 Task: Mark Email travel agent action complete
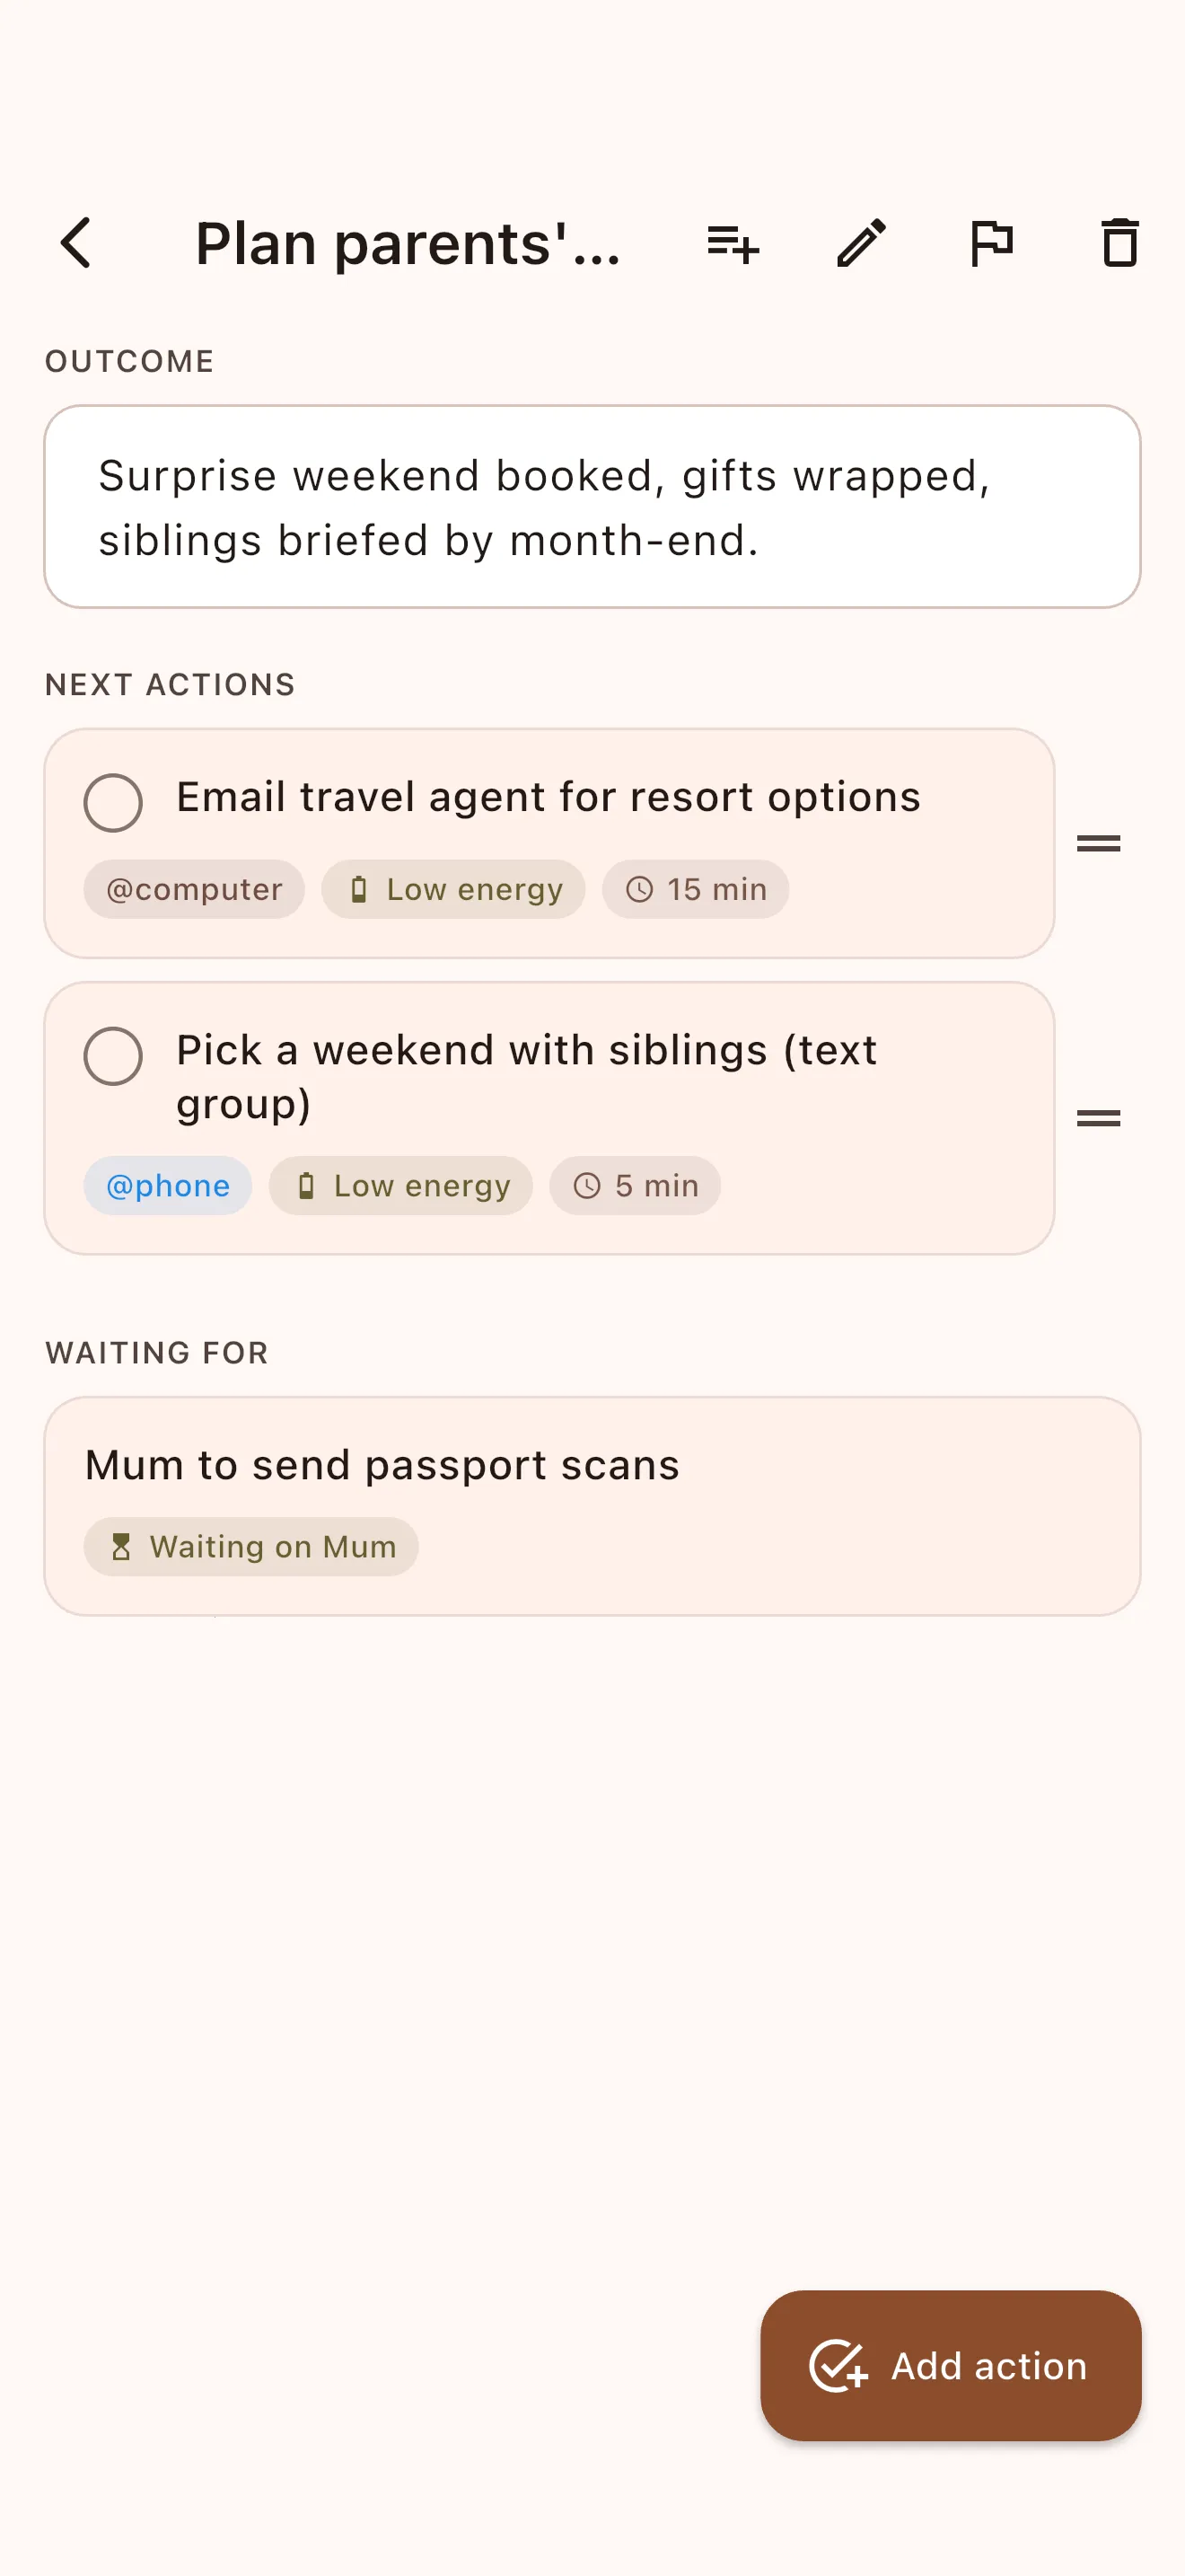113,802
